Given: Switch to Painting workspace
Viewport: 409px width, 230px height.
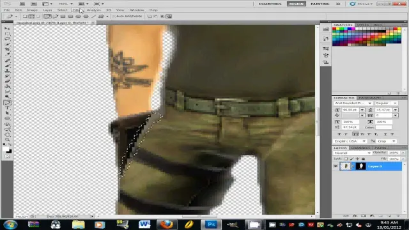Looking at the screenshot, I should (320, 4).
